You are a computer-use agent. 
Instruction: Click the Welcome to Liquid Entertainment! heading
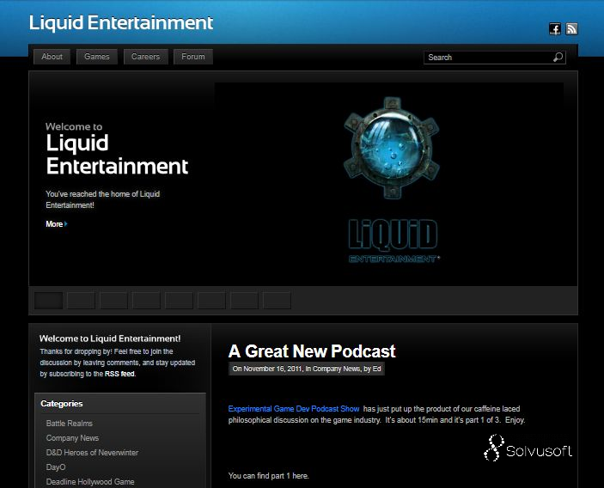click(110, 339)
